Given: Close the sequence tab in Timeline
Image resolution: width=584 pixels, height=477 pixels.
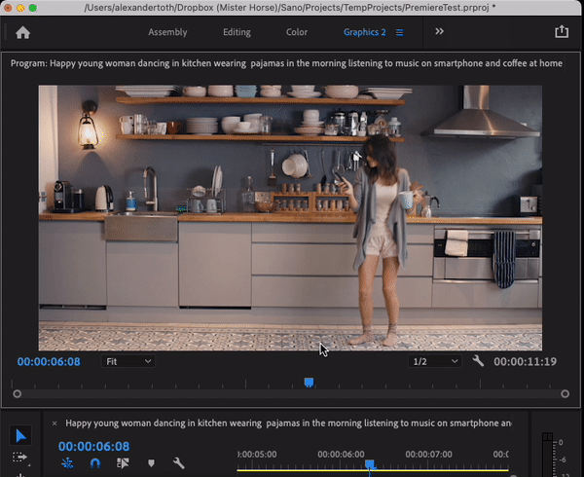Looking at the screenshot, I should tap(55, 423).
